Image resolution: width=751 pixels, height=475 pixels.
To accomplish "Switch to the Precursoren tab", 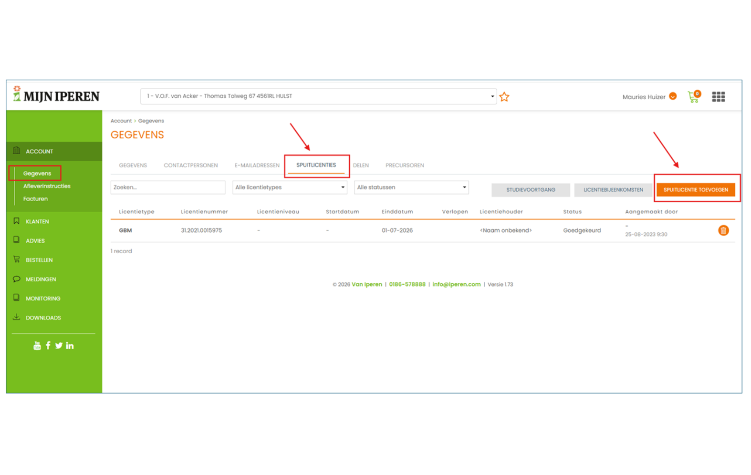I will [x=405, y=165].
